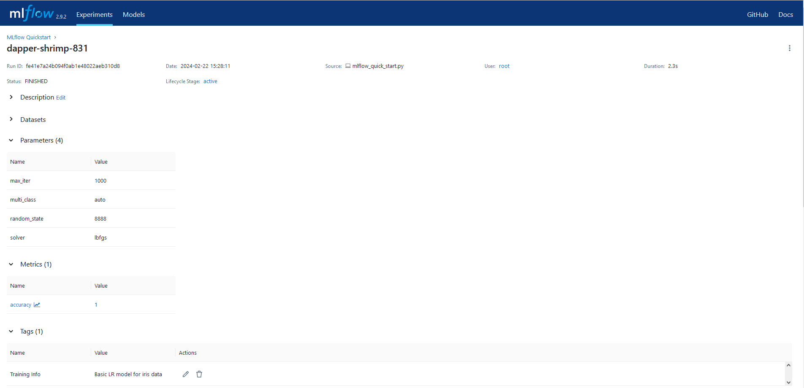Open the Docs link
Viewport: 804px width, 388px height.
pyautogui.click(x=785, y=14)
